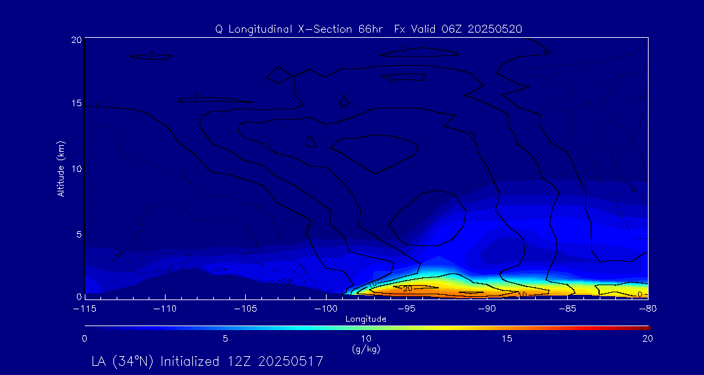This screenshot has height=375, width=704.
Task: Select altitude axis tick label '5'
Action: tap(79, 234)
